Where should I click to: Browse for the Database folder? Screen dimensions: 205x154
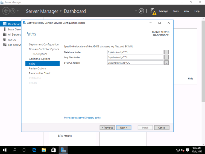coord(166,52)
